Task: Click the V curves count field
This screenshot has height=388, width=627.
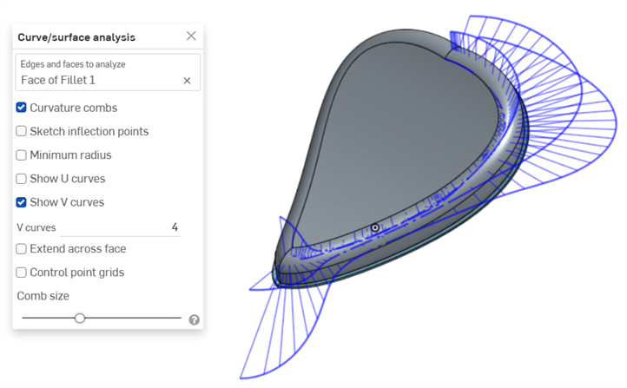Action: click(x=121, y=227)
